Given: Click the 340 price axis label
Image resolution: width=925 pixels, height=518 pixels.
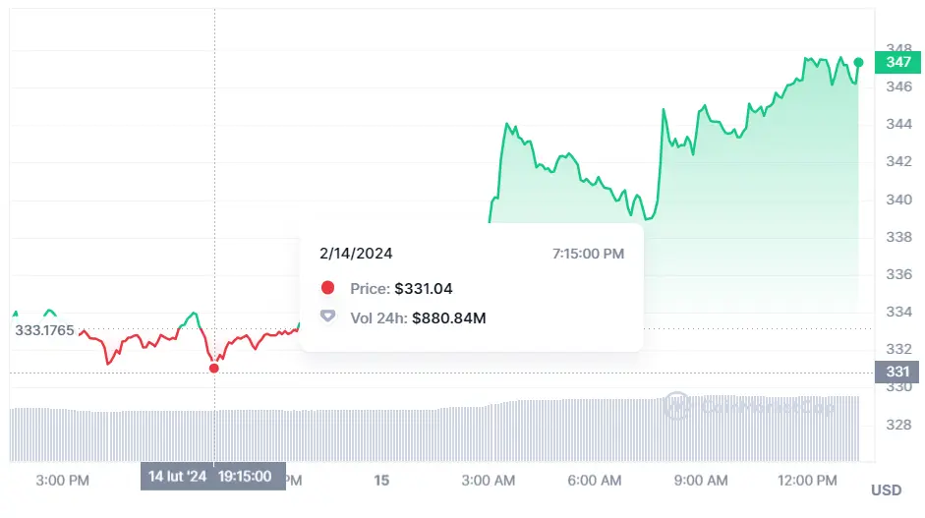Looking at the screenshot, I should 897,200.
